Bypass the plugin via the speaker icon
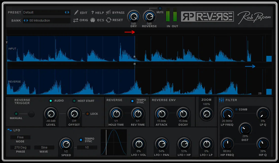 pyautogui.click(x=109, y=12)
